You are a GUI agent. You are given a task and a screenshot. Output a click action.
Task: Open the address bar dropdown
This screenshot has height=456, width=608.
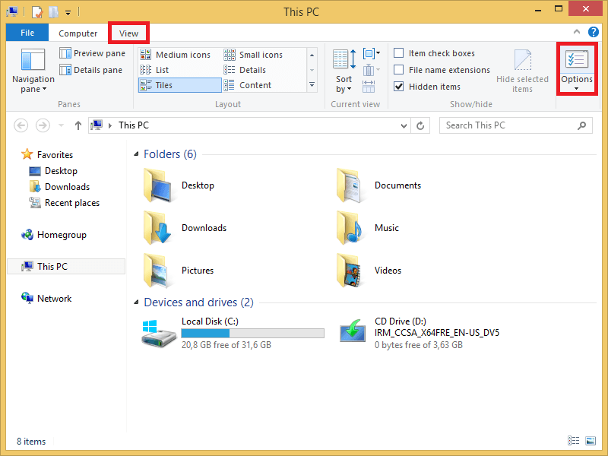[x=404, y=125]
